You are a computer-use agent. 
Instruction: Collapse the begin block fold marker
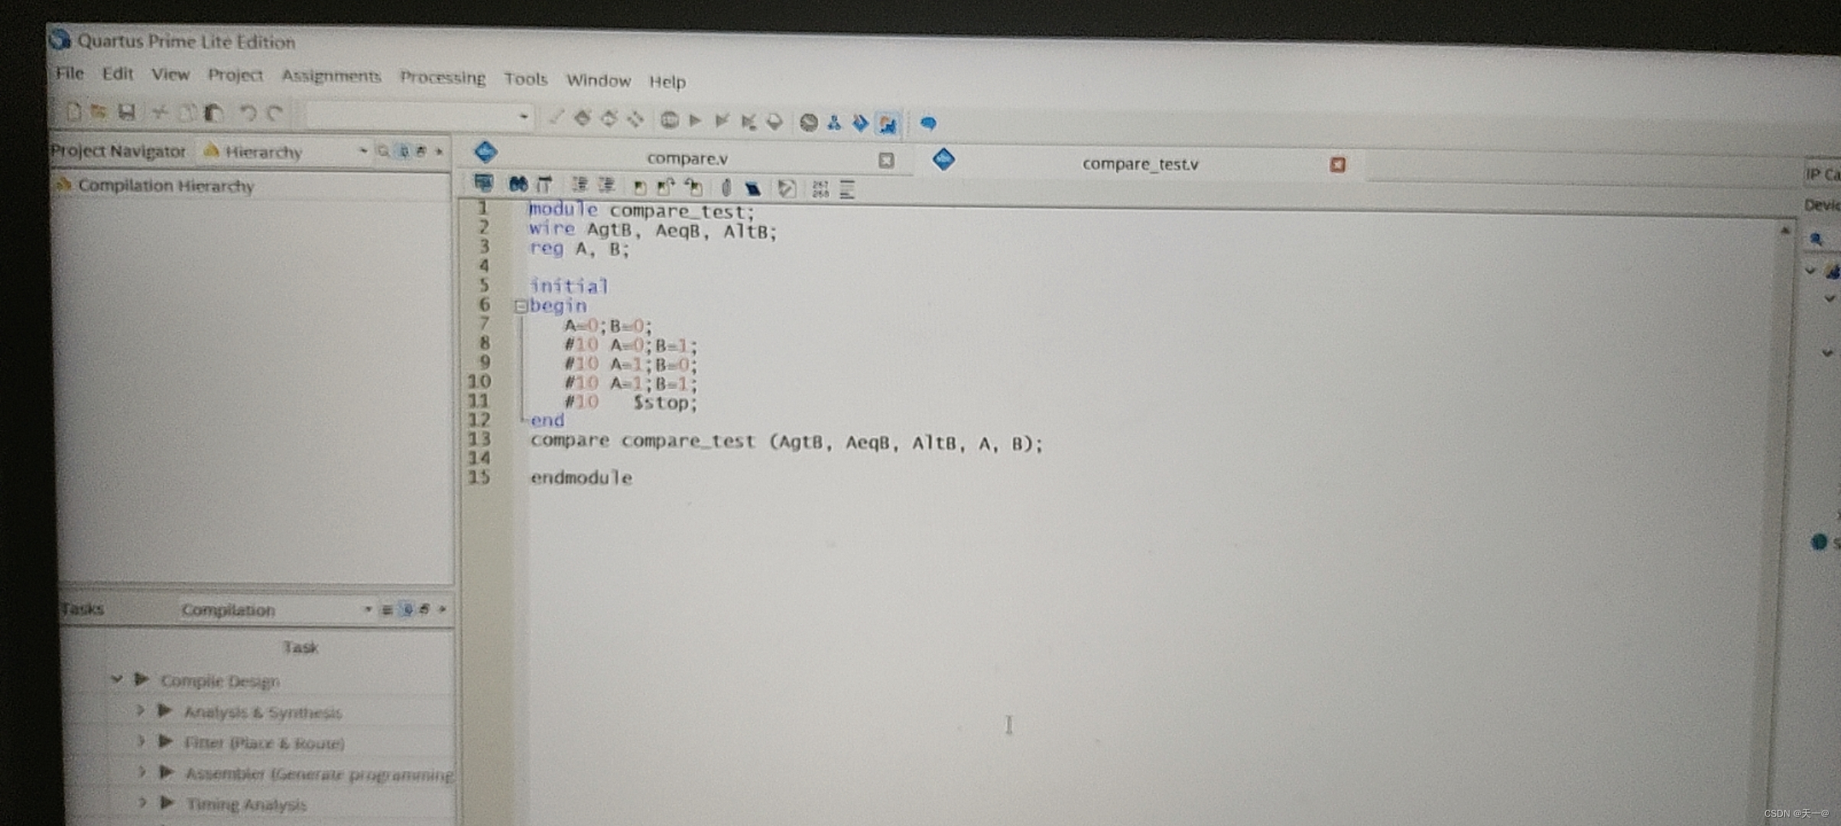pos(521,306)
